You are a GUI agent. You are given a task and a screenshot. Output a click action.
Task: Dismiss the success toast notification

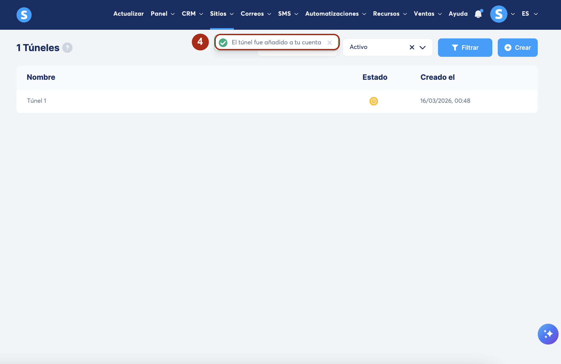pos(329,43)
